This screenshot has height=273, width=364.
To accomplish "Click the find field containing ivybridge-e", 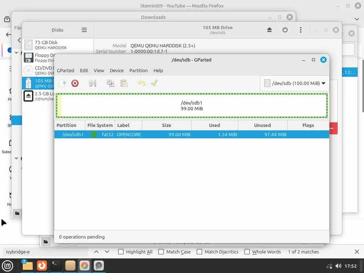I will pyautogui.click(x=45, y=252).
